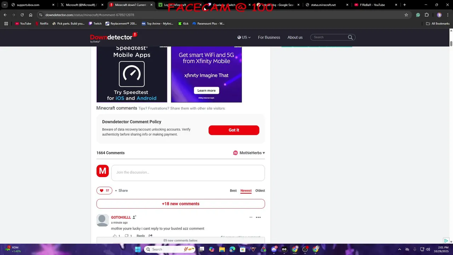Switch to the Microsoft (@Microsoft) X tab
Image resolution: width=453 pixels, height=255 pixels.
pyautogui.click(x=81, y=5)
